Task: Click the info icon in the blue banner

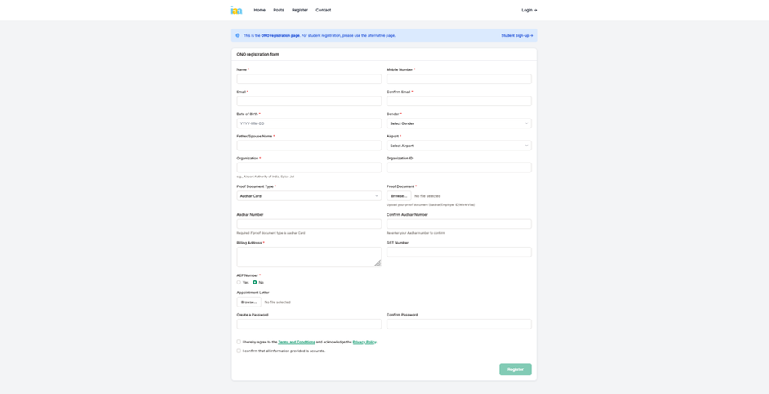Action: coord(238,35)
